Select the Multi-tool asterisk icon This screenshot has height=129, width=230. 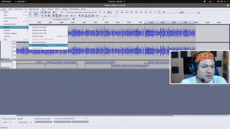pyautogui.click(x=49, y=16)
